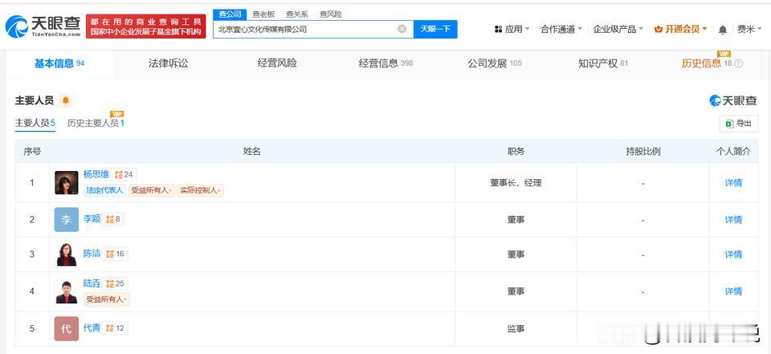
Task: Switch to 基本信息 tab
Action: pos(59,63)
